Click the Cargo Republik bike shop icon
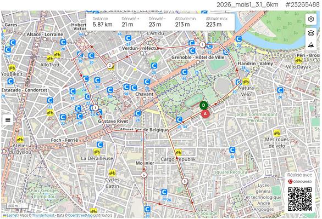The height and width of the screenshot is (219, 322). [x=179, y=153]
